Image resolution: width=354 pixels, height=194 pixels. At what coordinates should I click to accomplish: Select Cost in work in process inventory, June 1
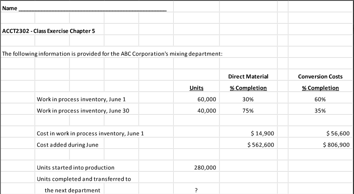[x=90, y=133]
